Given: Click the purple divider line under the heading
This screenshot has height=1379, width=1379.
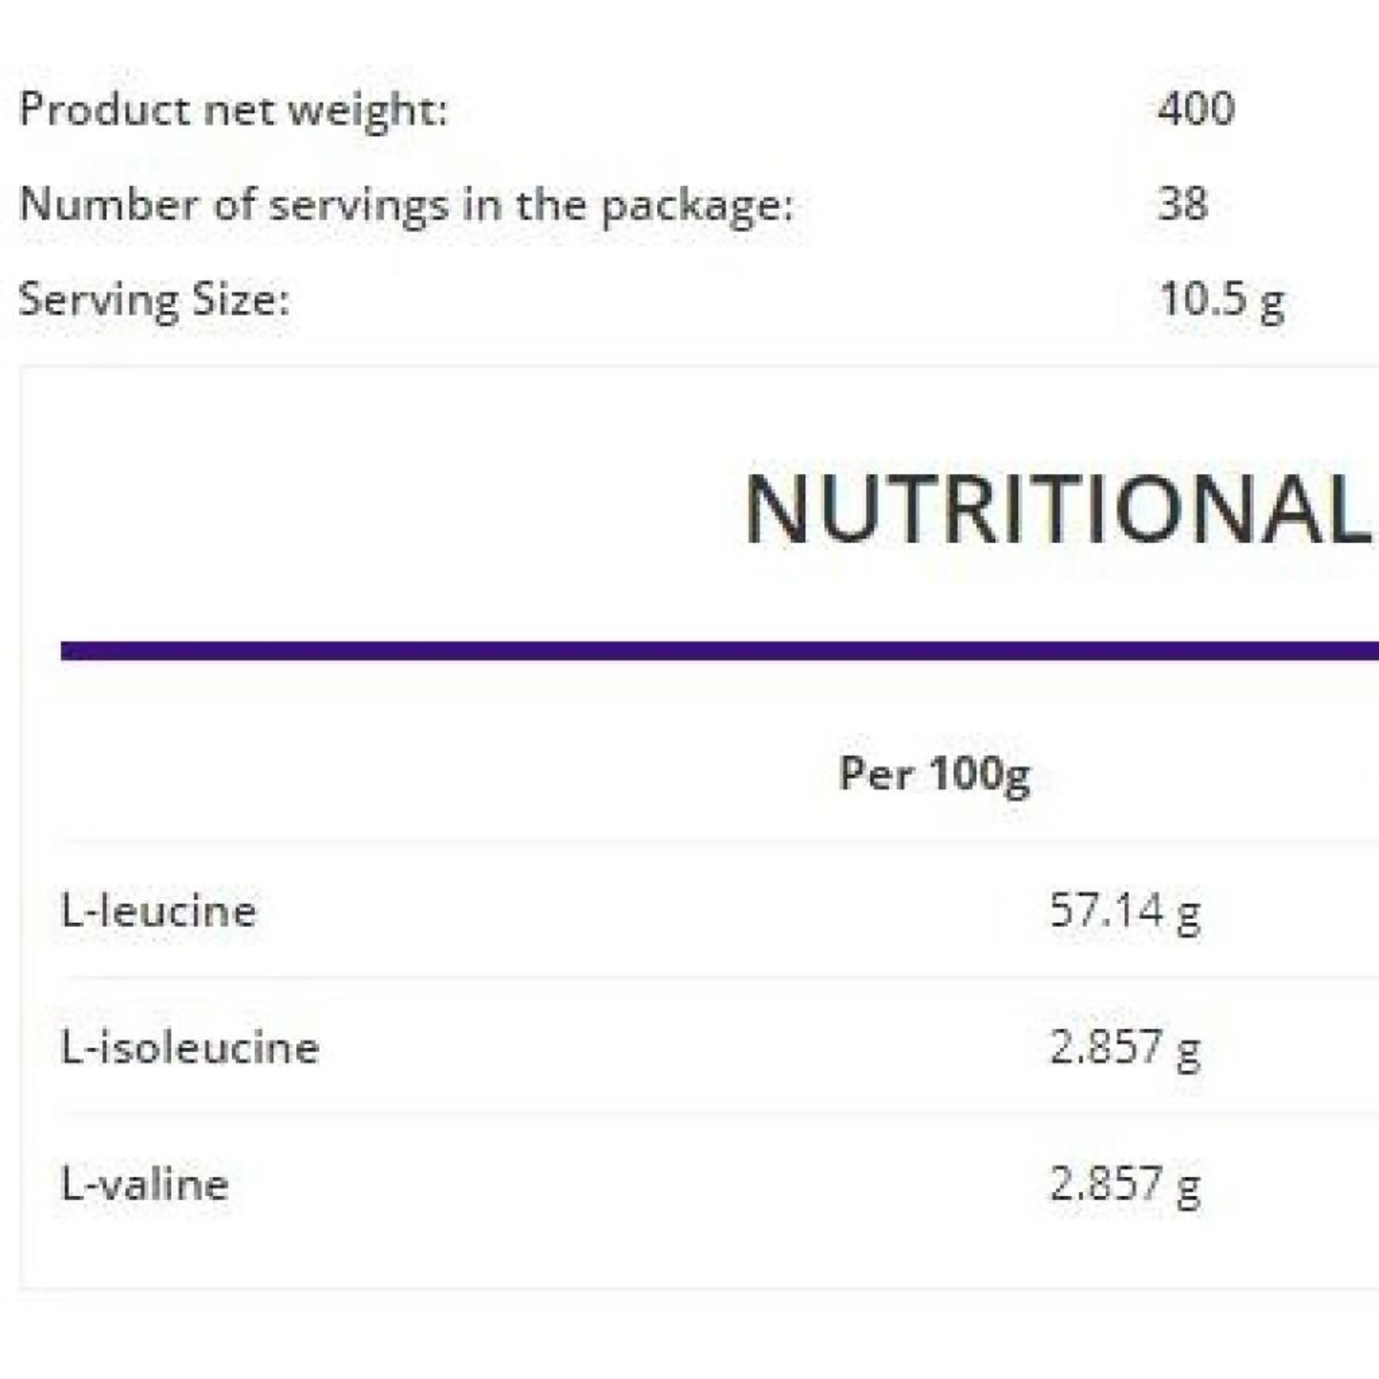Looking at the screenshot, I should click(714, 651).
